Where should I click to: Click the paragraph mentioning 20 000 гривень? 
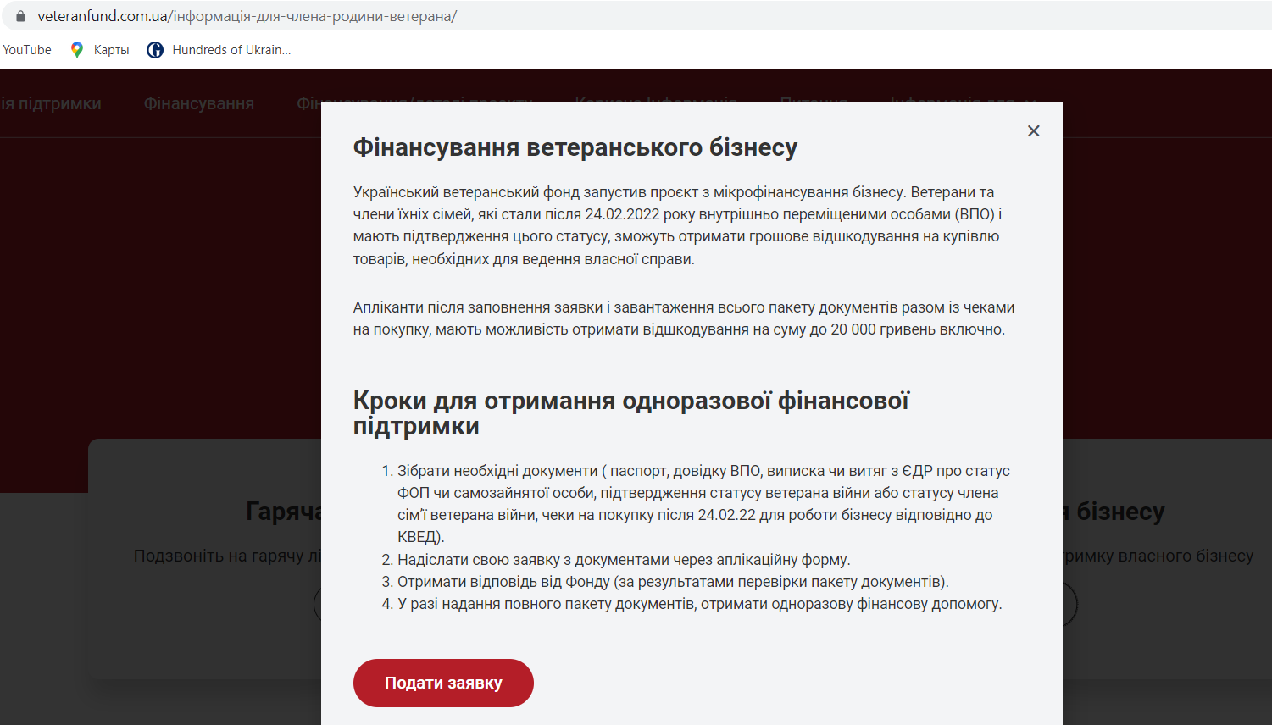click(683, 318)
